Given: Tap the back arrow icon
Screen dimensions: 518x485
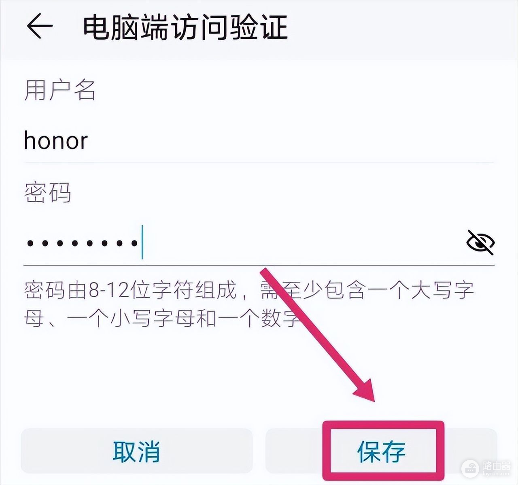Looking at the screenshot, I should tap(40, 26).
